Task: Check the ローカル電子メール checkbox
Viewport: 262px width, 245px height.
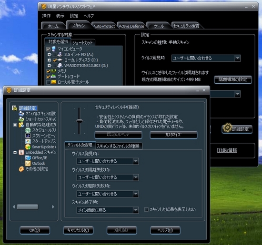Action: tap(48, 82)
